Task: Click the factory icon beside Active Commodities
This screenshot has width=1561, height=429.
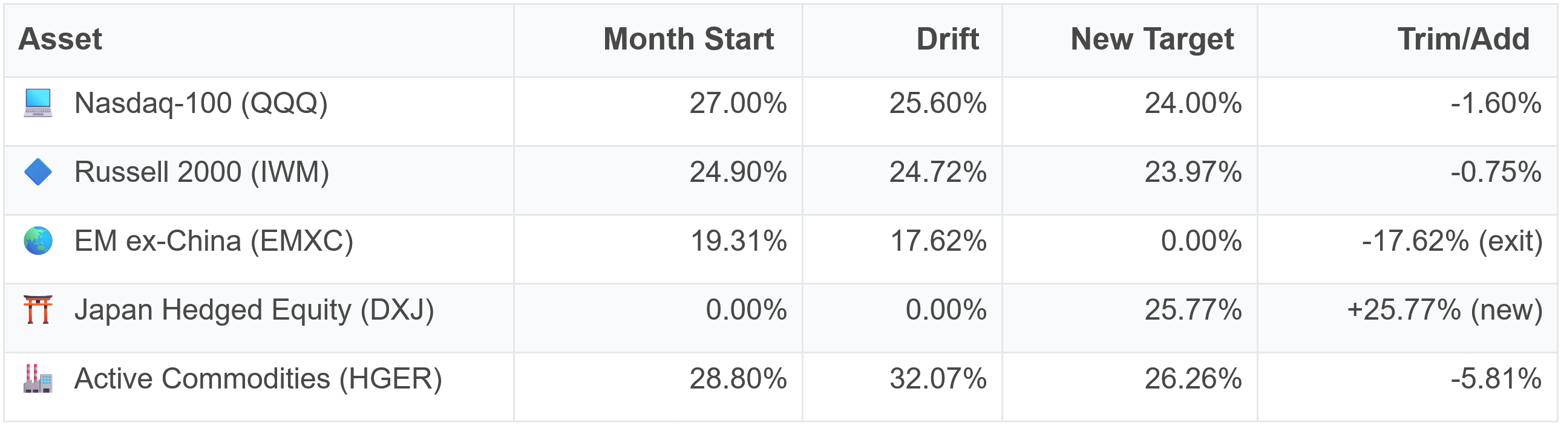Action: (x=38, y=379)
